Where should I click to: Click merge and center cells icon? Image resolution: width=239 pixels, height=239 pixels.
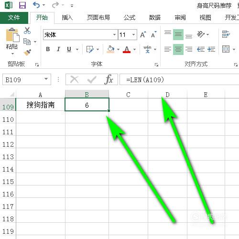226,49
